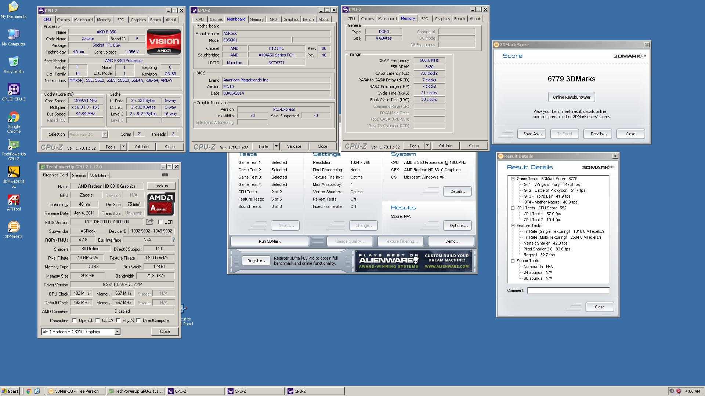
Task: Launch 3DMark03 desktop shortcut
Action: [14, 230]
